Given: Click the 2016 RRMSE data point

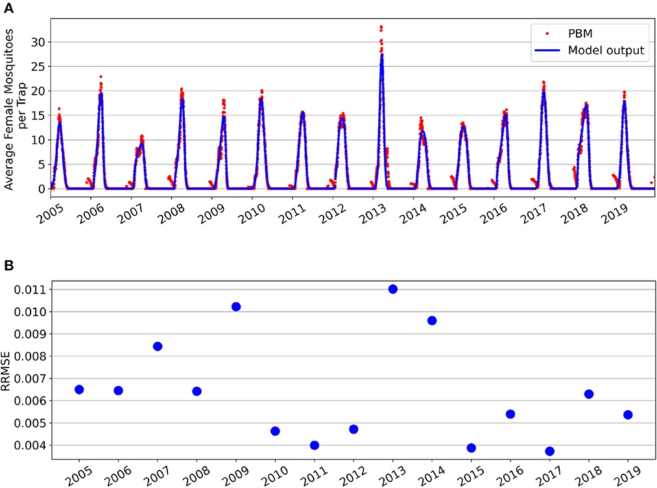Looking at the screenshot, I should tap(510, 414).
